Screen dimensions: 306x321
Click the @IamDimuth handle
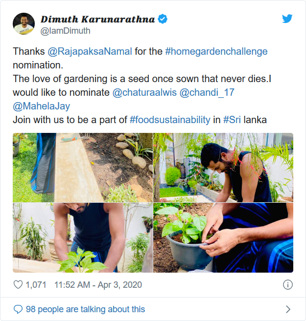pos(65,31)
